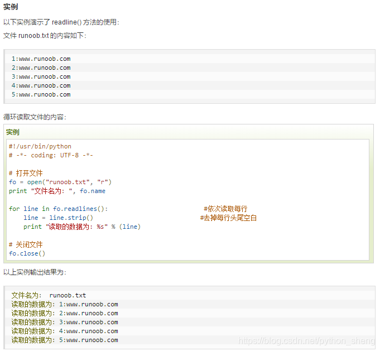Click the line '文件 runoob.txt 的内容如下:'
380x351 pixels.
click(45, 36)
